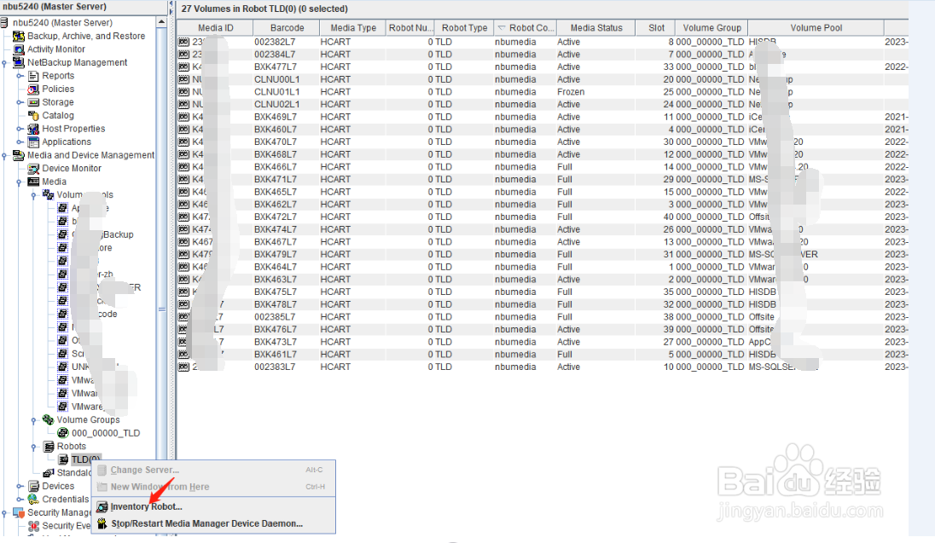Screen dimensions: 935x543
Task: Click the Catalog node icon
Action: (33, 116)
